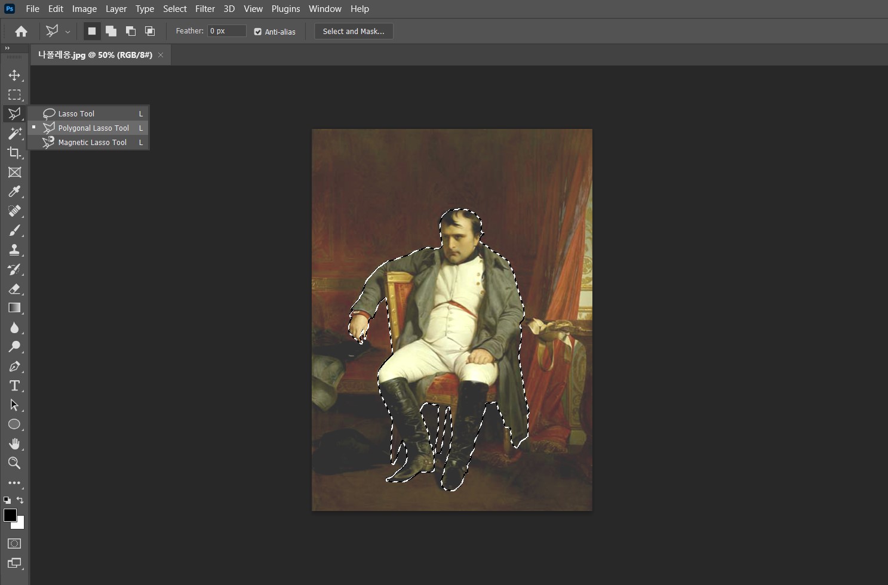Select the Frame tool
Image resolution: width=888 pixels, height=585 pixels.
tap(14, 173)
